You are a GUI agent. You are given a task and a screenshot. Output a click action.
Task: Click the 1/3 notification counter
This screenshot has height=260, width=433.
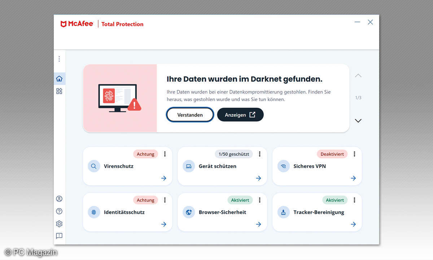pyautogui.click(x=358, y=98)
